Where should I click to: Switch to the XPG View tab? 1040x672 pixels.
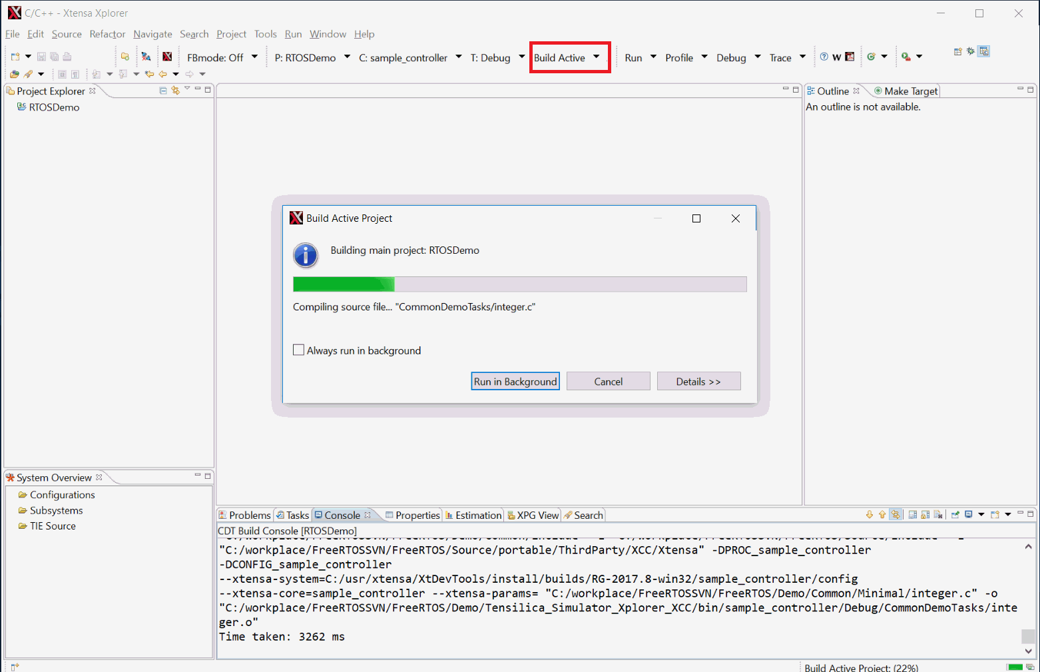(x=533, y=515)
